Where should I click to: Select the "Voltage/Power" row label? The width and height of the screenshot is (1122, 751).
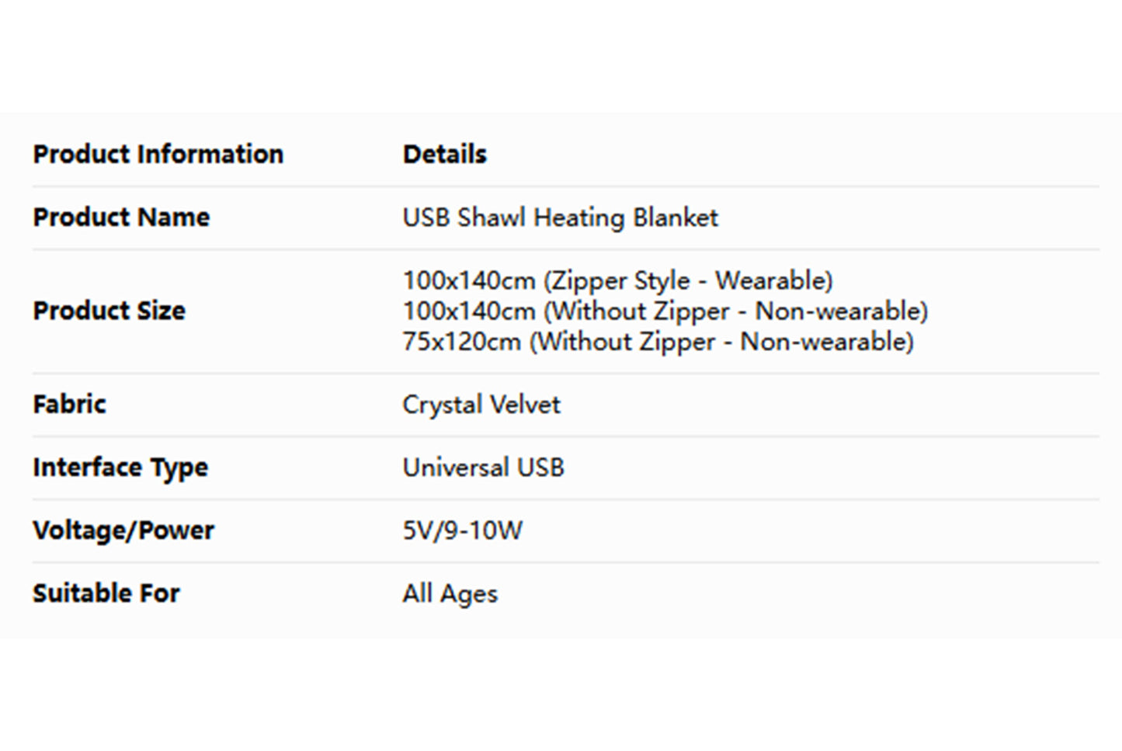click(x=123, y=530)
